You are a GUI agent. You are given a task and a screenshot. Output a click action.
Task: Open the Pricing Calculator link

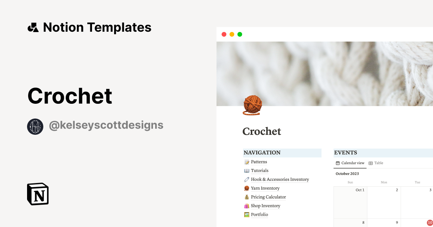click(x=268, y=197)
